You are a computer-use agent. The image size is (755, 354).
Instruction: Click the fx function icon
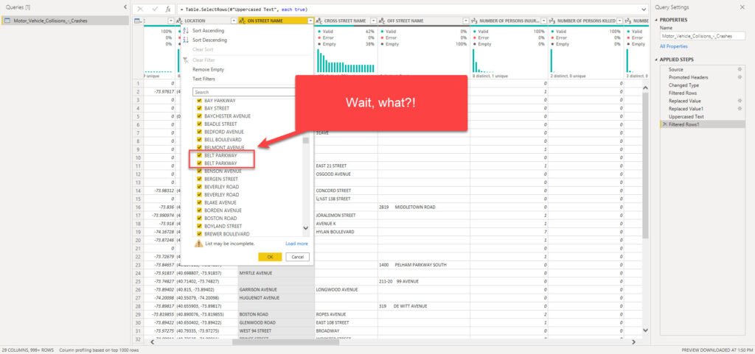click(x=167, y=9)
